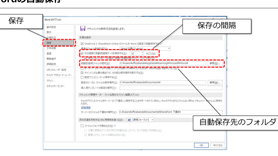Toggle the Backstage を表示しない checkbox

coord(82,68)
